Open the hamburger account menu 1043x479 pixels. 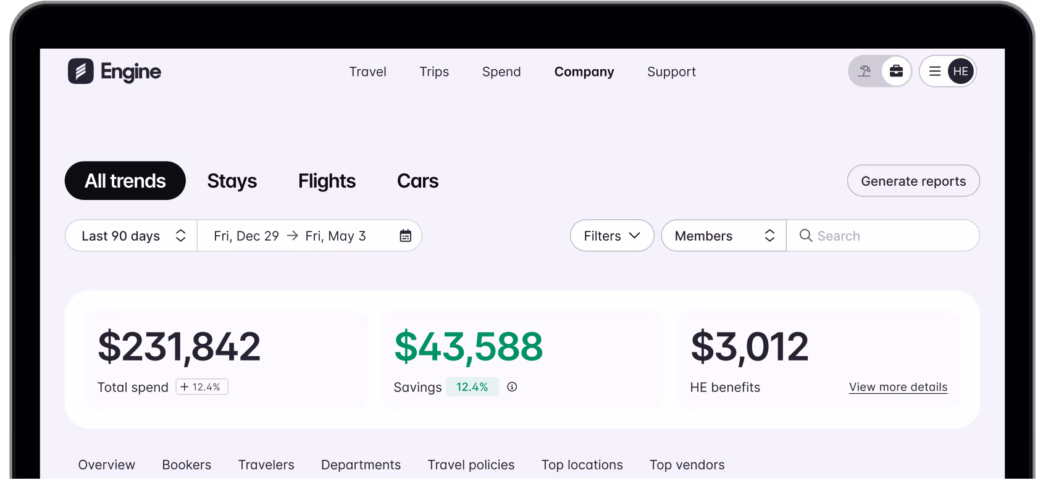pyautogui.click(x=934, y=71)
